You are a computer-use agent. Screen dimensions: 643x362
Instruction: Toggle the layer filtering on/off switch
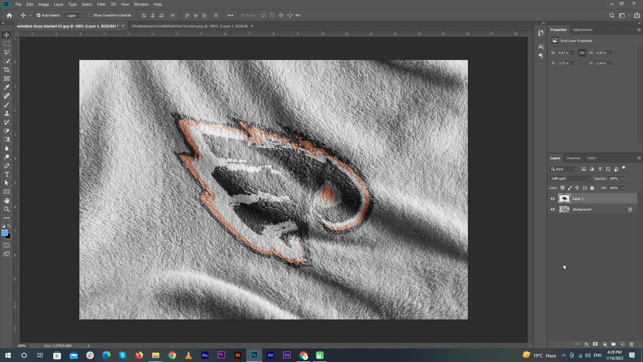[623, 168]
